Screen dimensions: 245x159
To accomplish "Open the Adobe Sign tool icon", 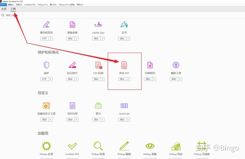I will [x=98, y=24].
